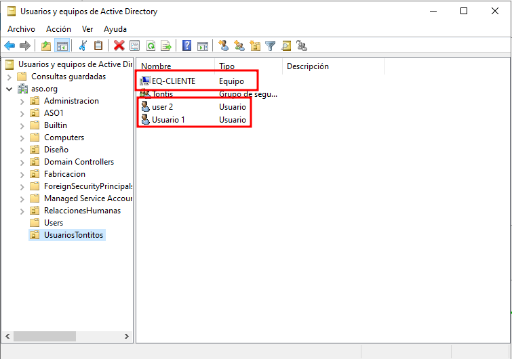Screen dimensions: 512x359
Task: Open the Ayuda menu
Action: 115,29
